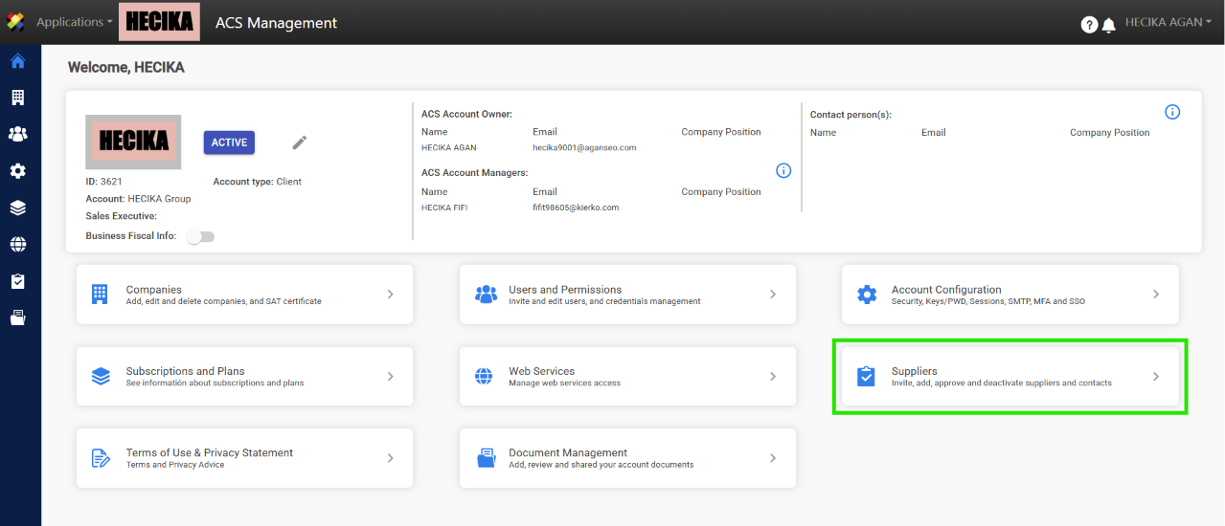The height and width of the screenshot is (526, 1225).
Task: Open the notifications bell icon
Action: pyautogui.click(x=1109, y=25)
